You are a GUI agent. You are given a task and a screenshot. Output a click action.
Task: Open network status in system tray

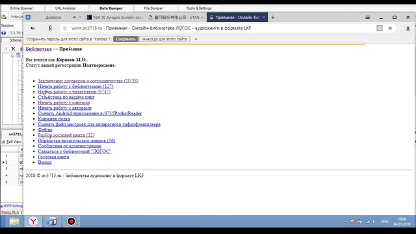(367, 222)
